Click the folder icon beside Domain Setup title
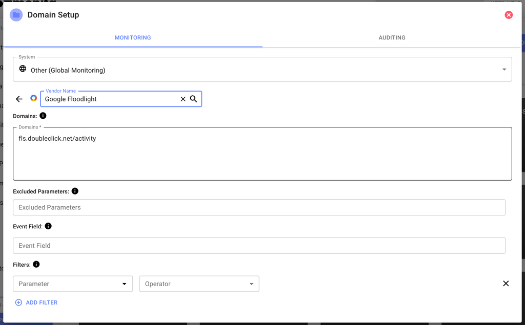 pyautogui.click(x=15, y=15)
